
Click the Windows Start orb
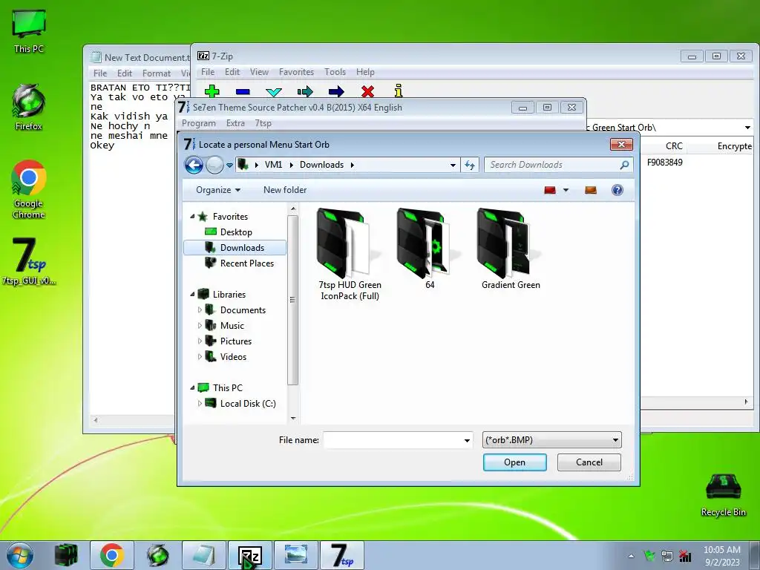(x=20, y=555)
